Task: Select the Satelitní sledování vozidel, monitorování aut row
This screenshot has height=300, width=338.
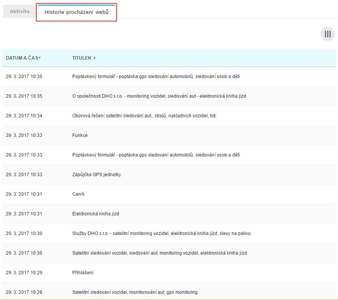Action: pyautogui.click(x=135, y=292)
